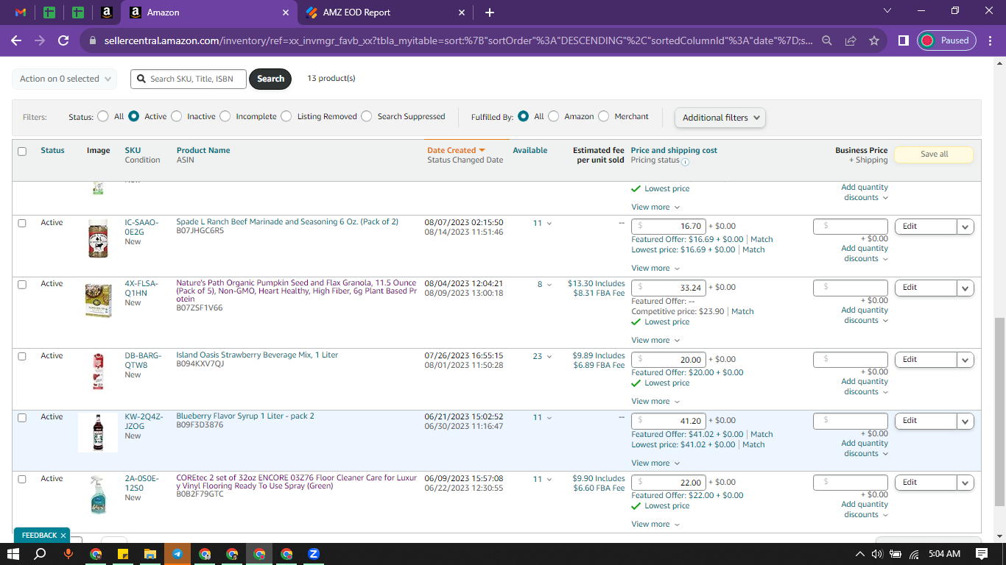The width and height of the screenshot is (1006, 565).
Task: Select the Search Suppressed status filter
Action: [x=367, y=116]
